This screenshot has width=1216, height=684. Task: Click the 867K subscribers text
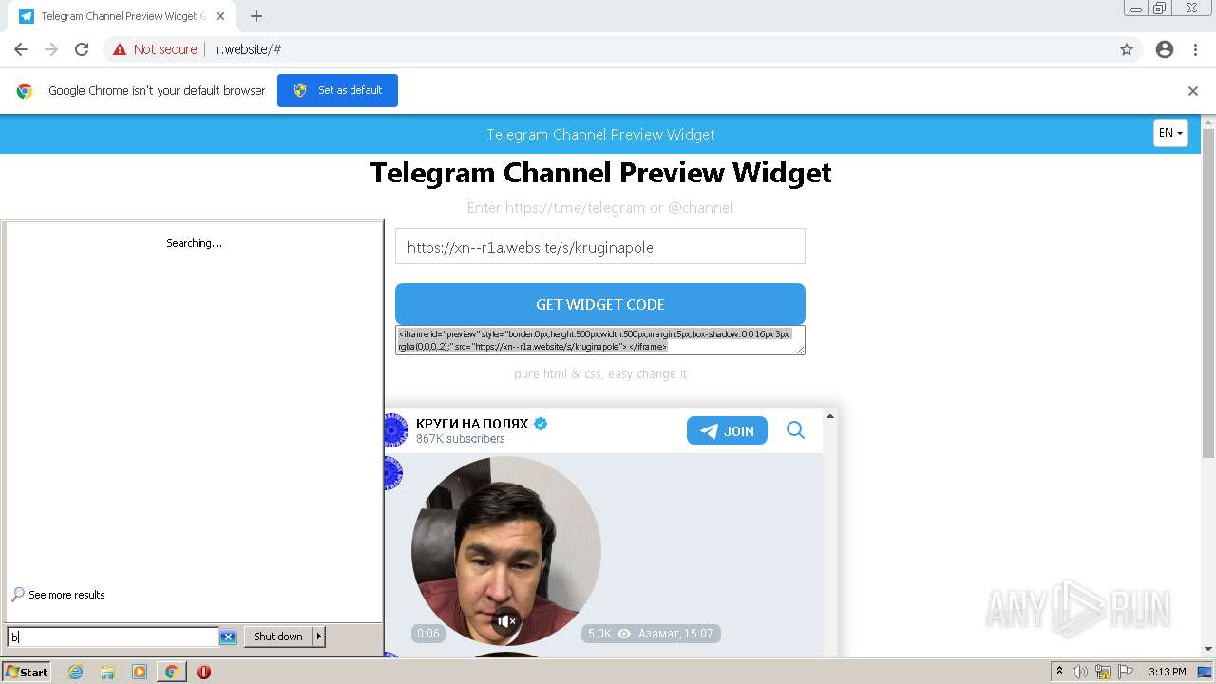pyautogui.click(x=461, y=439)
